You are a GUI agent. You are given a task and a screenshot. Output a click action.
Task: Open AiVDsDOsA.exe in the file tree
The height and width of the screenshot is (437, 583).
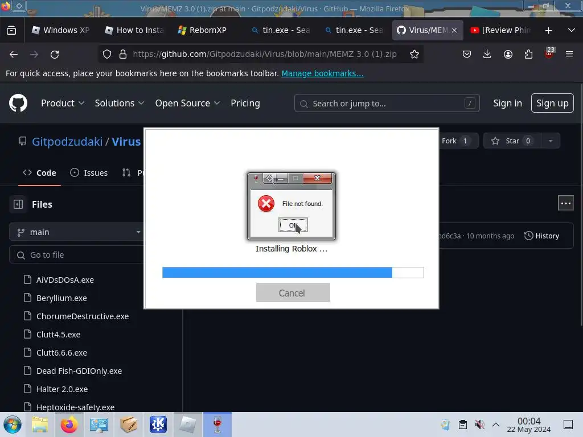click(65, 280)
